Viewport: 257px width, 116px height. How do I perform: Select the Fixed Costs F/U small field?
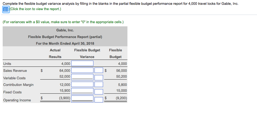(99, 92)
